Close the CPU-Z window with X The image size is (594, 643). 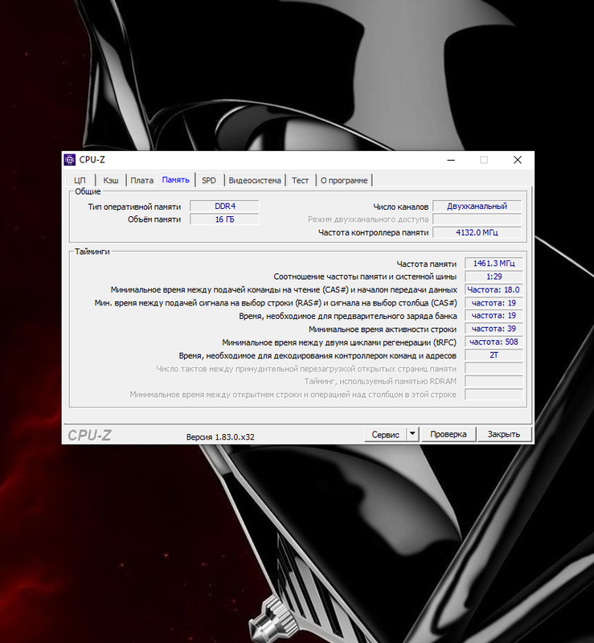(x=518, y=160)
